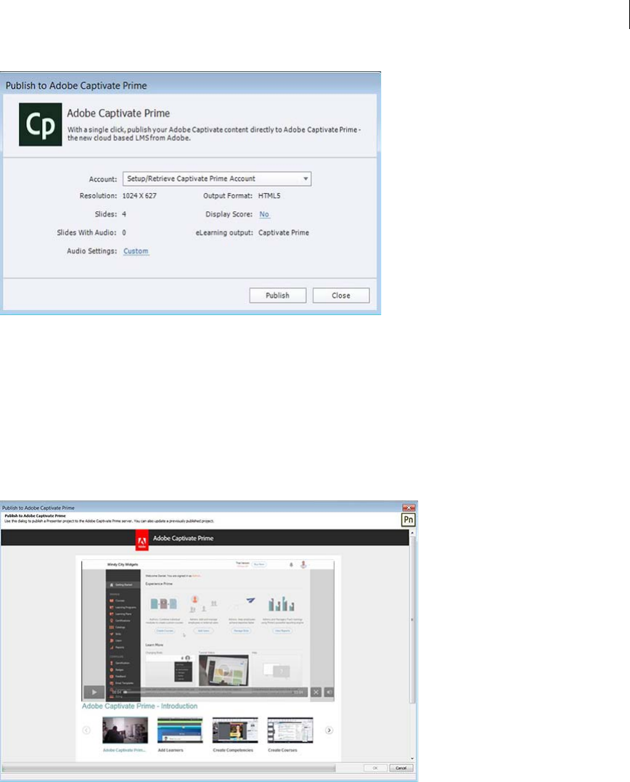This screenshot has height=782, width=630.
Task: Click the vertical scrollbar down arrow
Action: point(412,758)
